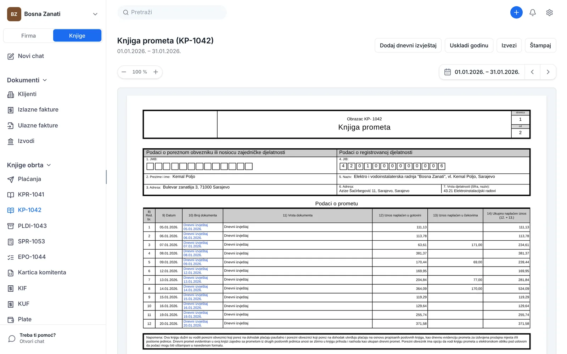Click the zoom out minus icon
Screen dimensions: 567x354
coord(124,72)
